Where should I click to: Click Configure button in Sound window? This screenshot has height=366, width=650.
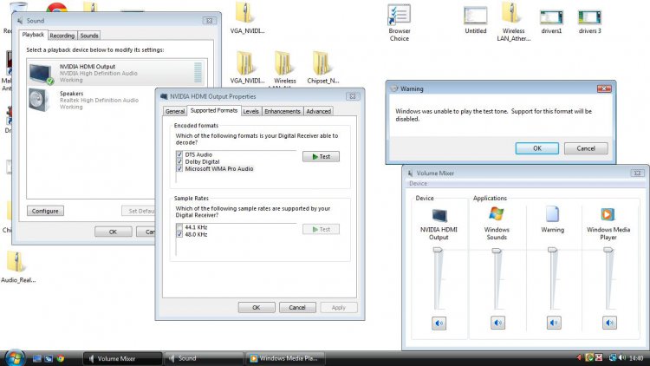tap(45, 211)
